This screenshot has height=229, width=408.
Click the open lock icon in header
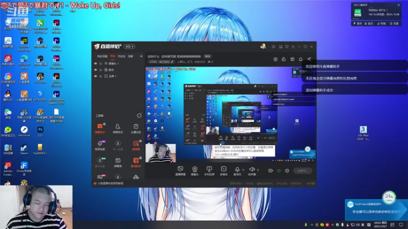click(284, 59)
